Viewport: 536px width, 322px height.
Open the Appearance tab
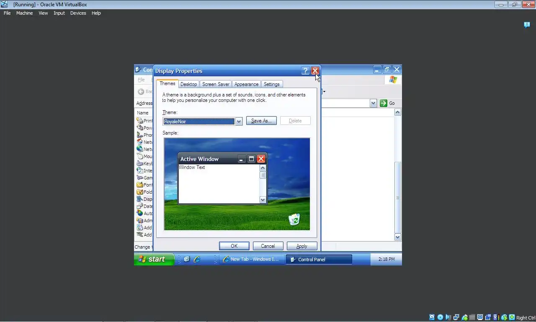click(x=246, y=84)
